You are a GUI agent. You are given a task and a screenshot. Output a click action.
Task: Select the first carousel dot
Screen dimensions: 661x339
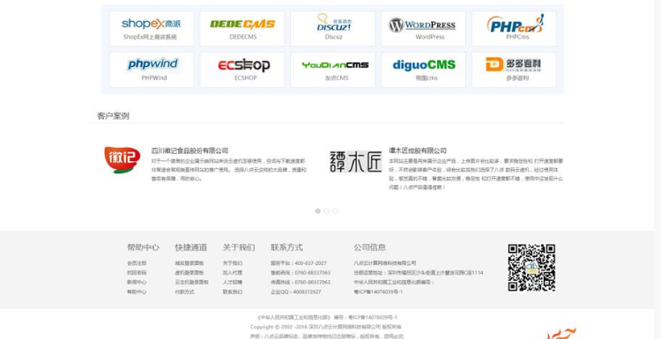tap(318, 211)
